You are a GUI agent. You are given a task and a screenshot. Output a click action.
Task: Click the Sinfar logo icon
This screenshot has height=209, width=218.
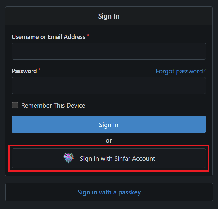[69, 158]
